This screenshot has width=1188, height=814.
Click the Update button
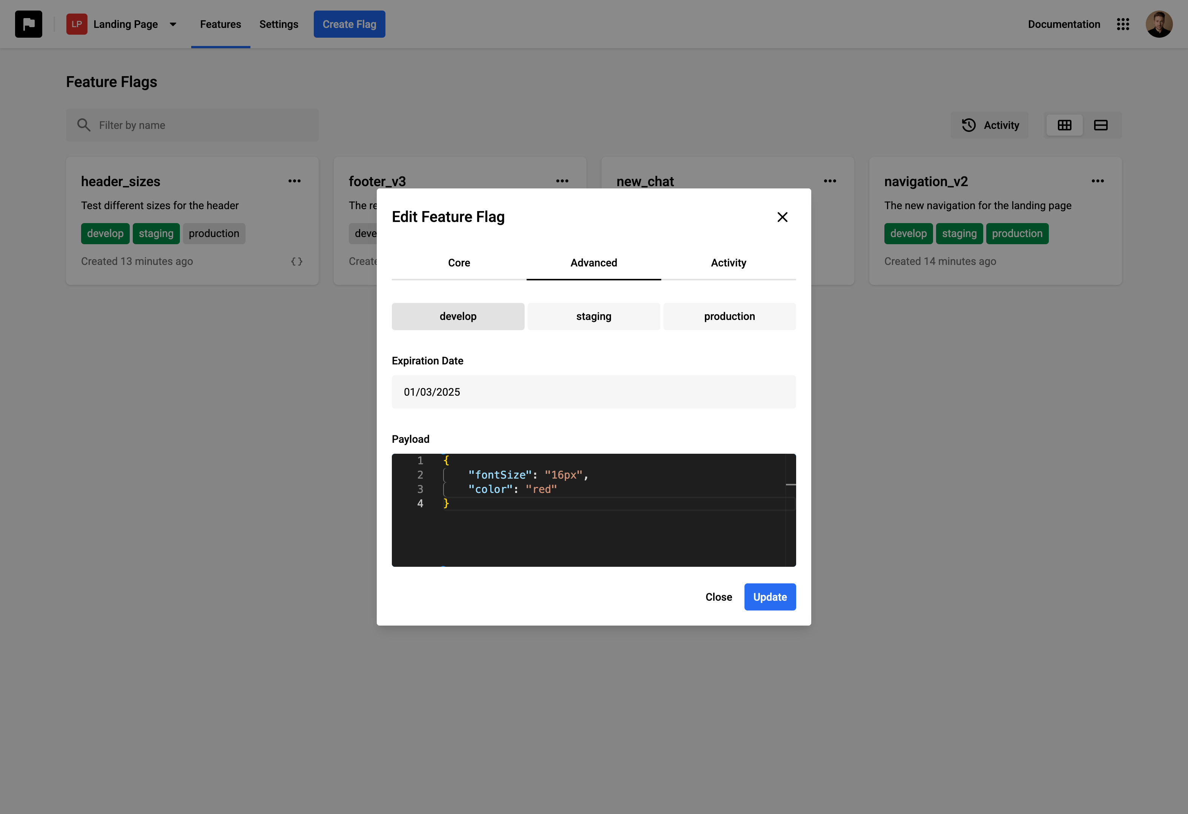pyautogui.click(x=770, y=597)
